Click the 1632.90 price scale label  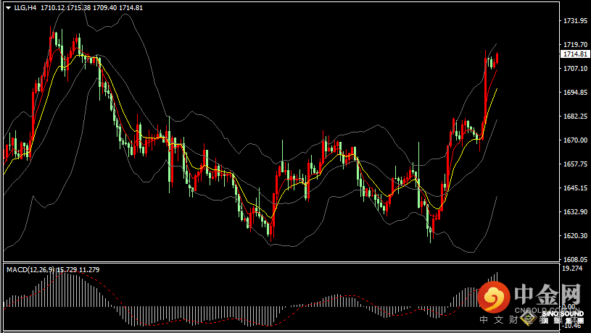click(575, 212)
